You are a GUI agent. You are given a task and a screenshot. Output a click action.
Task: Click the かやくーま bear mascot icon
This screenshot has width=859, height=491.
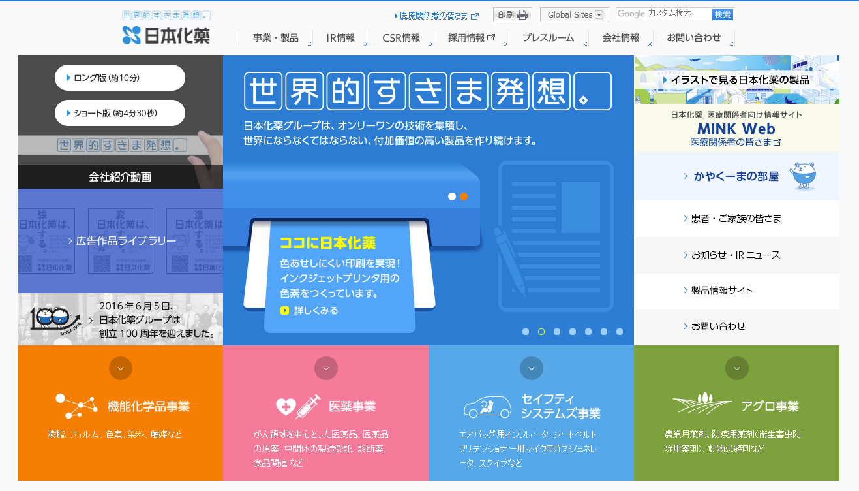pos(803,176)
